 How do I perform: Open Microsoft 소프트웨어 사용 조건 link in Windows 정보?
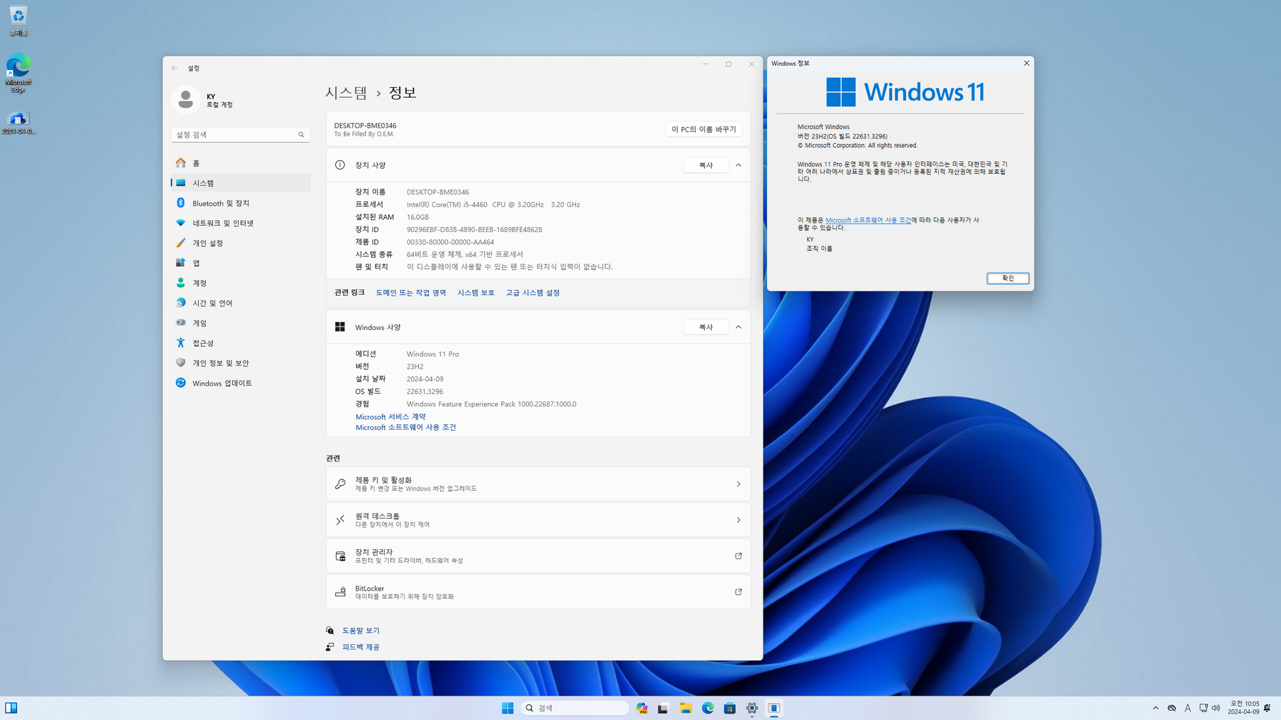click(868, 220)
